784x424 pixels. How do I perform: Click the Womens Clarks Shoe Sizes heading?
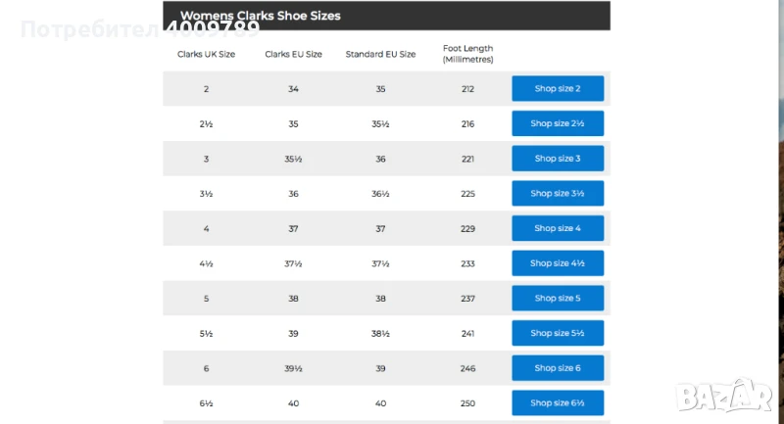coord(260,16)
